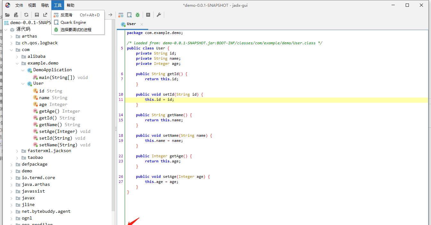Screen dimensions: 431x225
Task: Click the field icon beside name String
Action: [35, 98]
